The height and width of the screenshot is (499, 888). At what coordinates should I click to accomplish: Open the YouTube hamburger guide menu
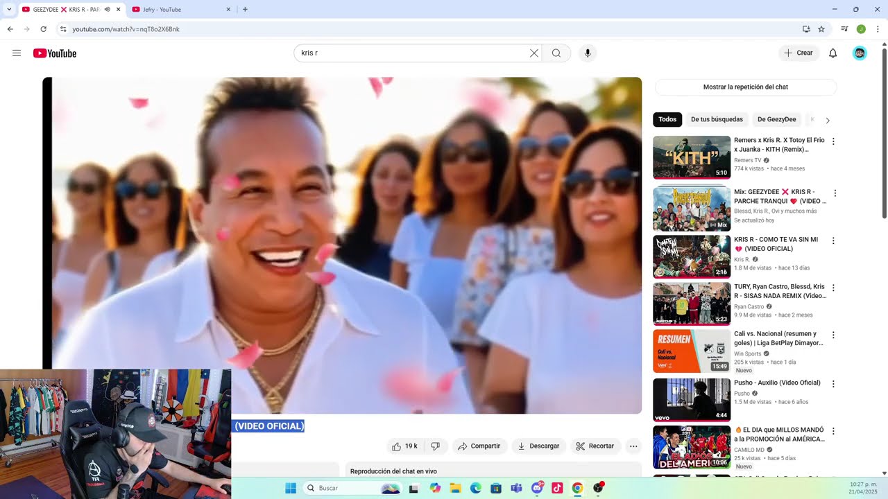coord(17,53)
